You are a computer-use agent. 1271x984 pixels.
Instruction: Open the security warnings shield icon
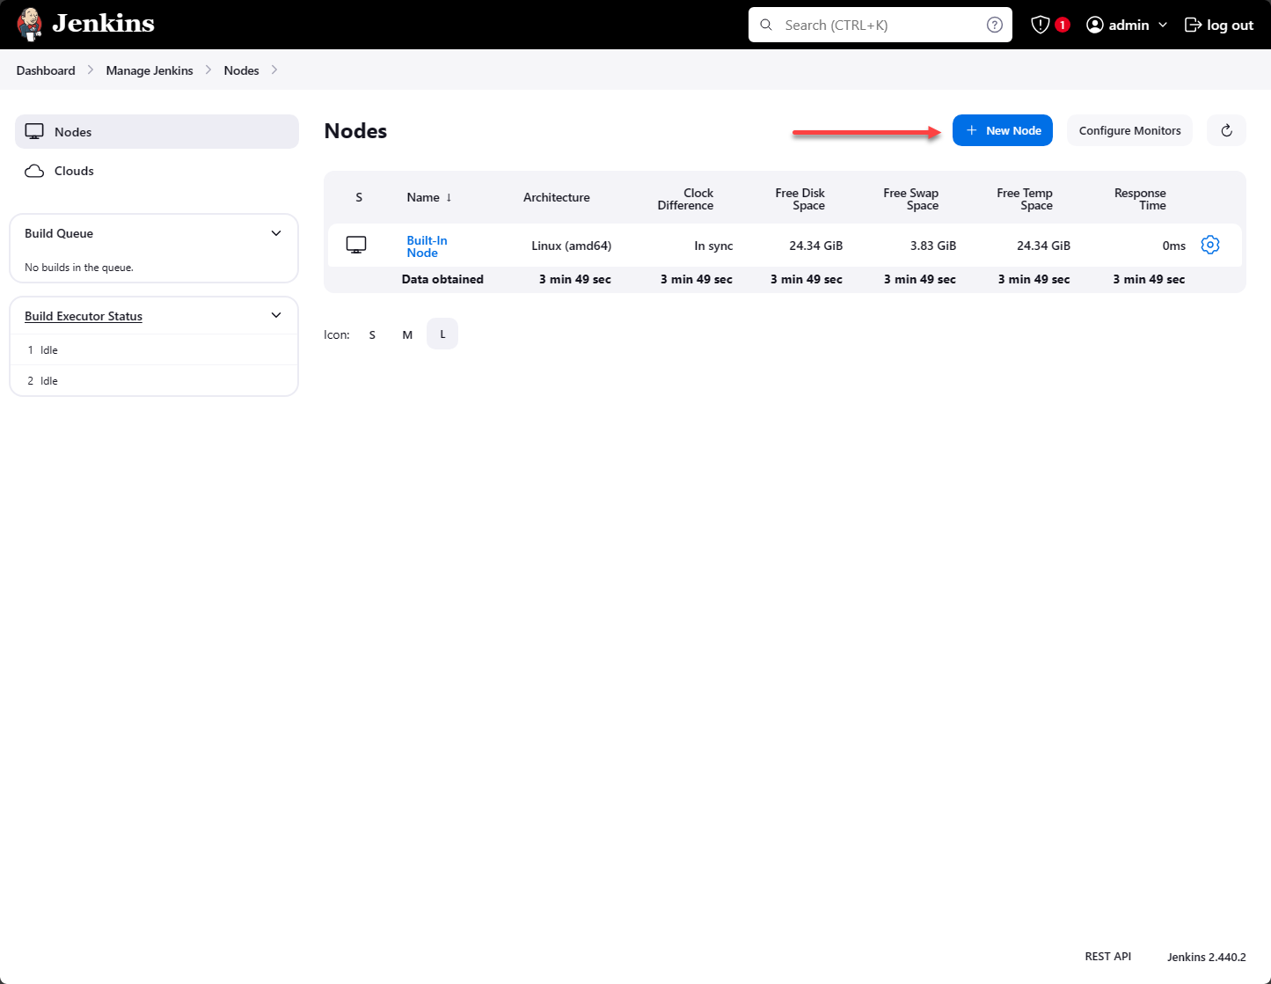click(1041, 25)
